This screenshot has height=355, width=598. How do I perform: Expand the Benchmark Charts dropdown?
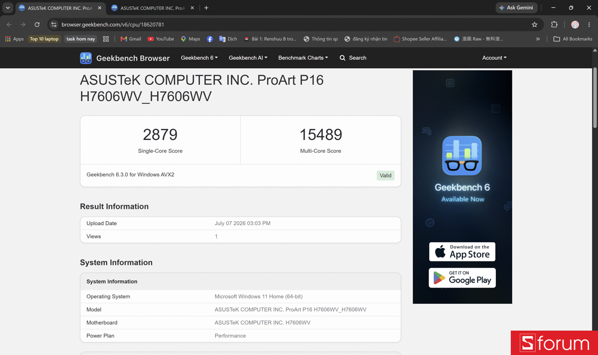click(x=303, y=58)
